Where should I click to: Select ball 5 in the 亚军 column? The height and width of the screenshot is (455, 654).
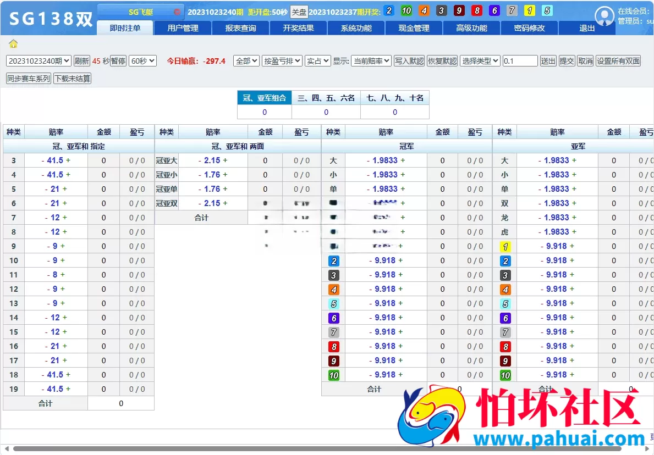pos(505,304)
